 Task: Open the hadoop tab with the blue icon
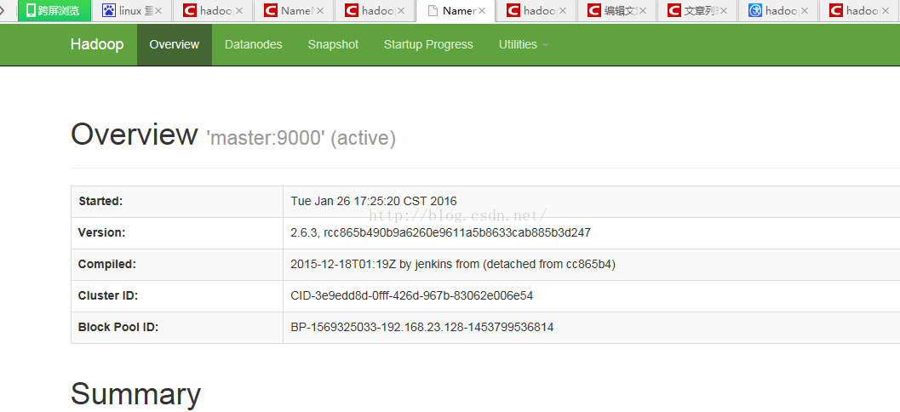[x=777, y=10]
